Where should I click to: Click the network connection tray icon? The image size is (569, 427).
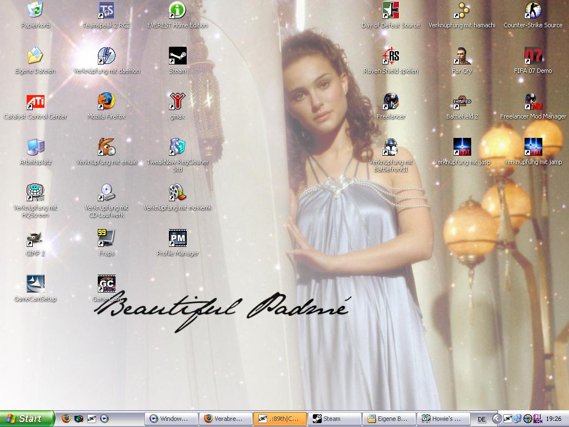point(517,419)
